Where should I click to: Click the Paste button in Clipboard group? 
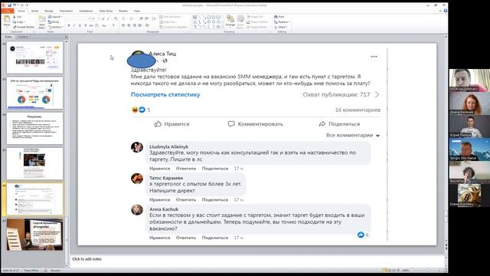[7, 21]
